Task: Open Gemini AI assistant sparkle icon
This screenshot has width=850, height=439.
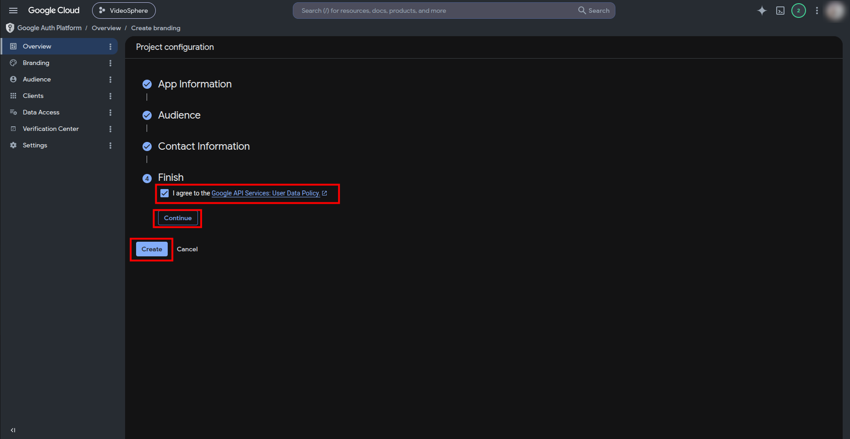Action: (762, 11)
